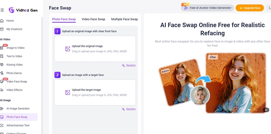The image size is (271, 134).
Task: Open Kissing Video tool
Action: pos(15,64)
